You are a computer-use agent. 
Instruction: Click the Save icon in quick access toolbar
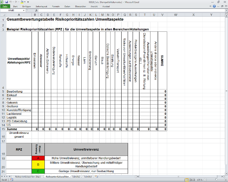point(7,2)
